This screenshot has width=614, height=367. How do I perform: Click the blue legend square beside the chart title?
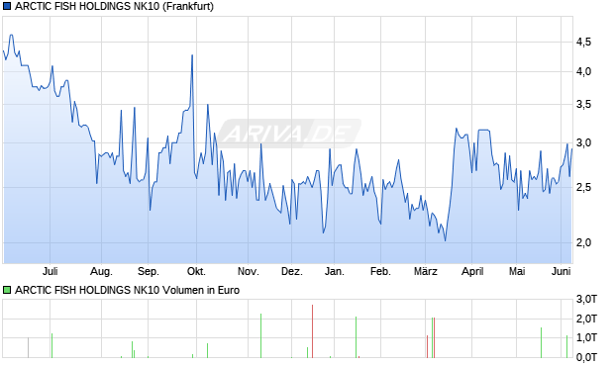pyautogui.click(x=7, y=6)
